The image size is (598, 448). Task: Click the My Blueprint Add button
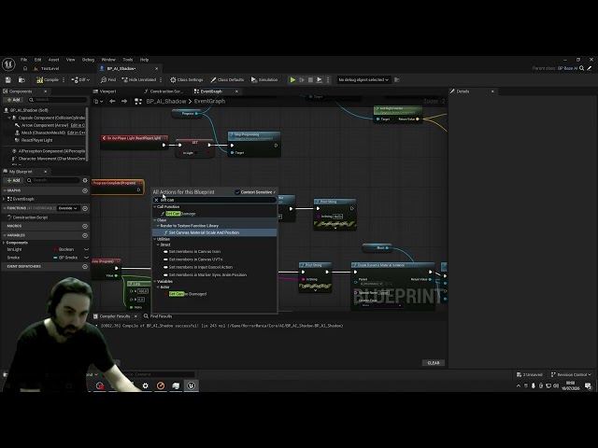point(13,180)
